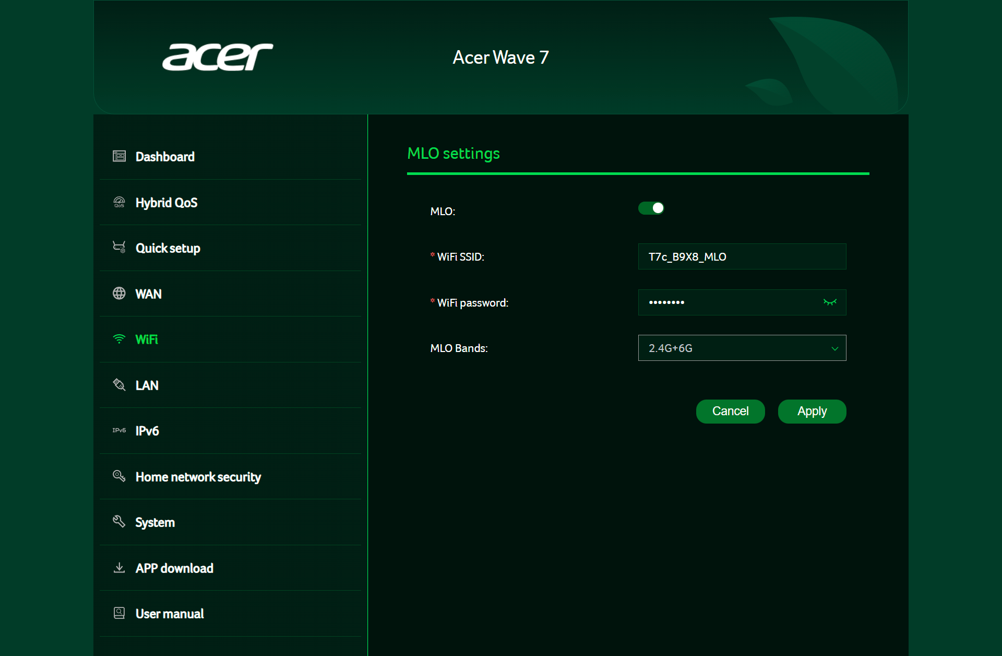Click the 'WiFi password:' label

click(x=472, y=303)
